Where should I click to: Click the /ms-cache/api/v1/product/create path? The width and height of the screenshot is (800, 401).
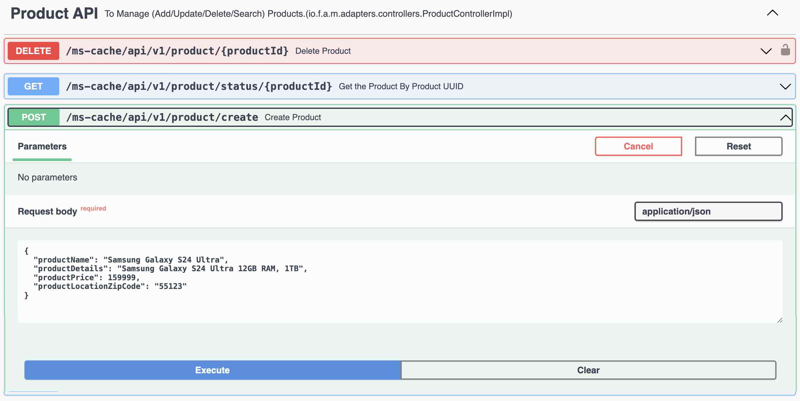coord(162,117)
